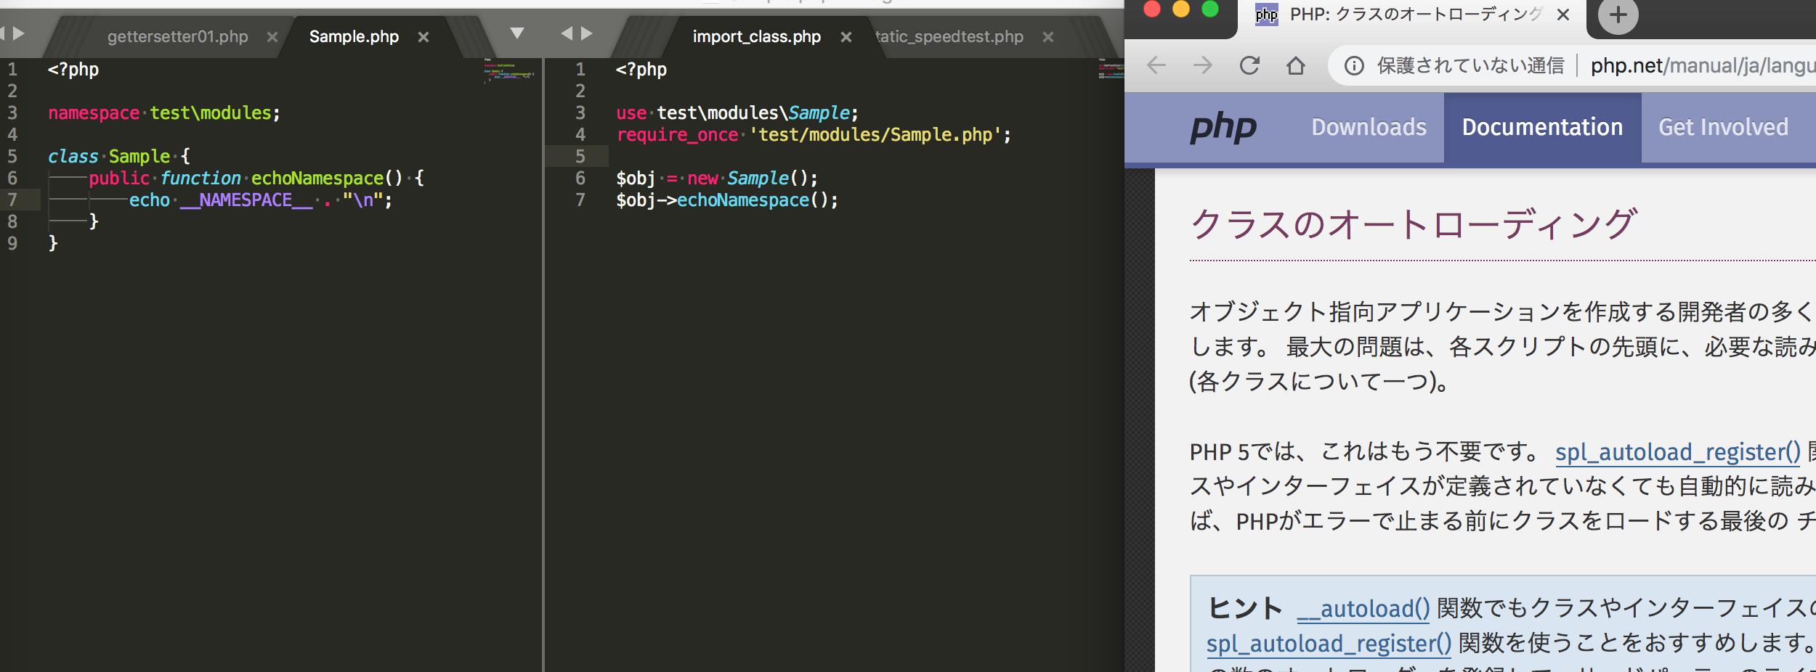Image resolution: width=1816 pixels, height=672 pixels.
Task: Close the import_class.php tab
Action: (x=846, y=37)
